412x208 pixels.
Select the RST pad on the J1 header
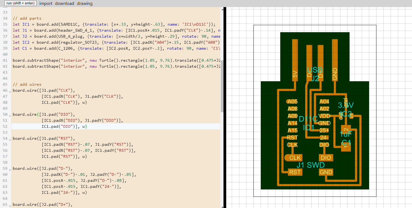point(295,172)
